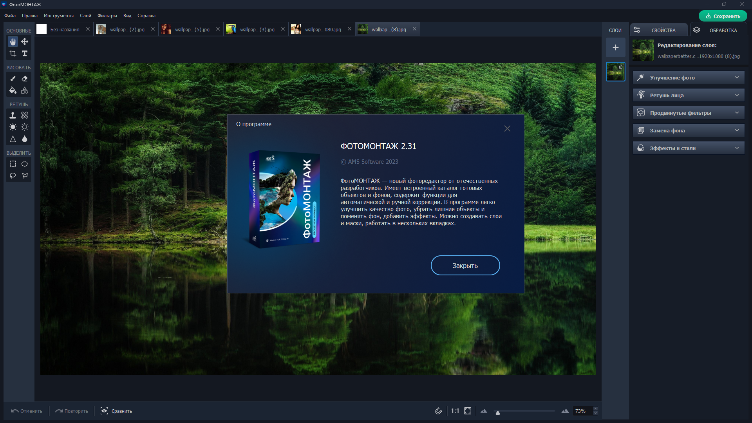This screenshot has height=423, width=752.
Task: Select the Blur drop tool
Action: click(x=25, y=139)
